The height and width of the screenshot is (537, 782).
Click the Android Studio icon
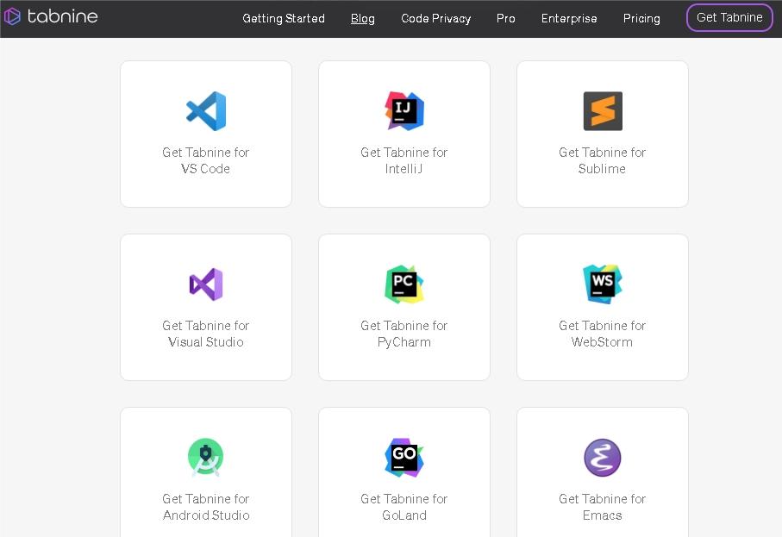(x=206, y=458)
